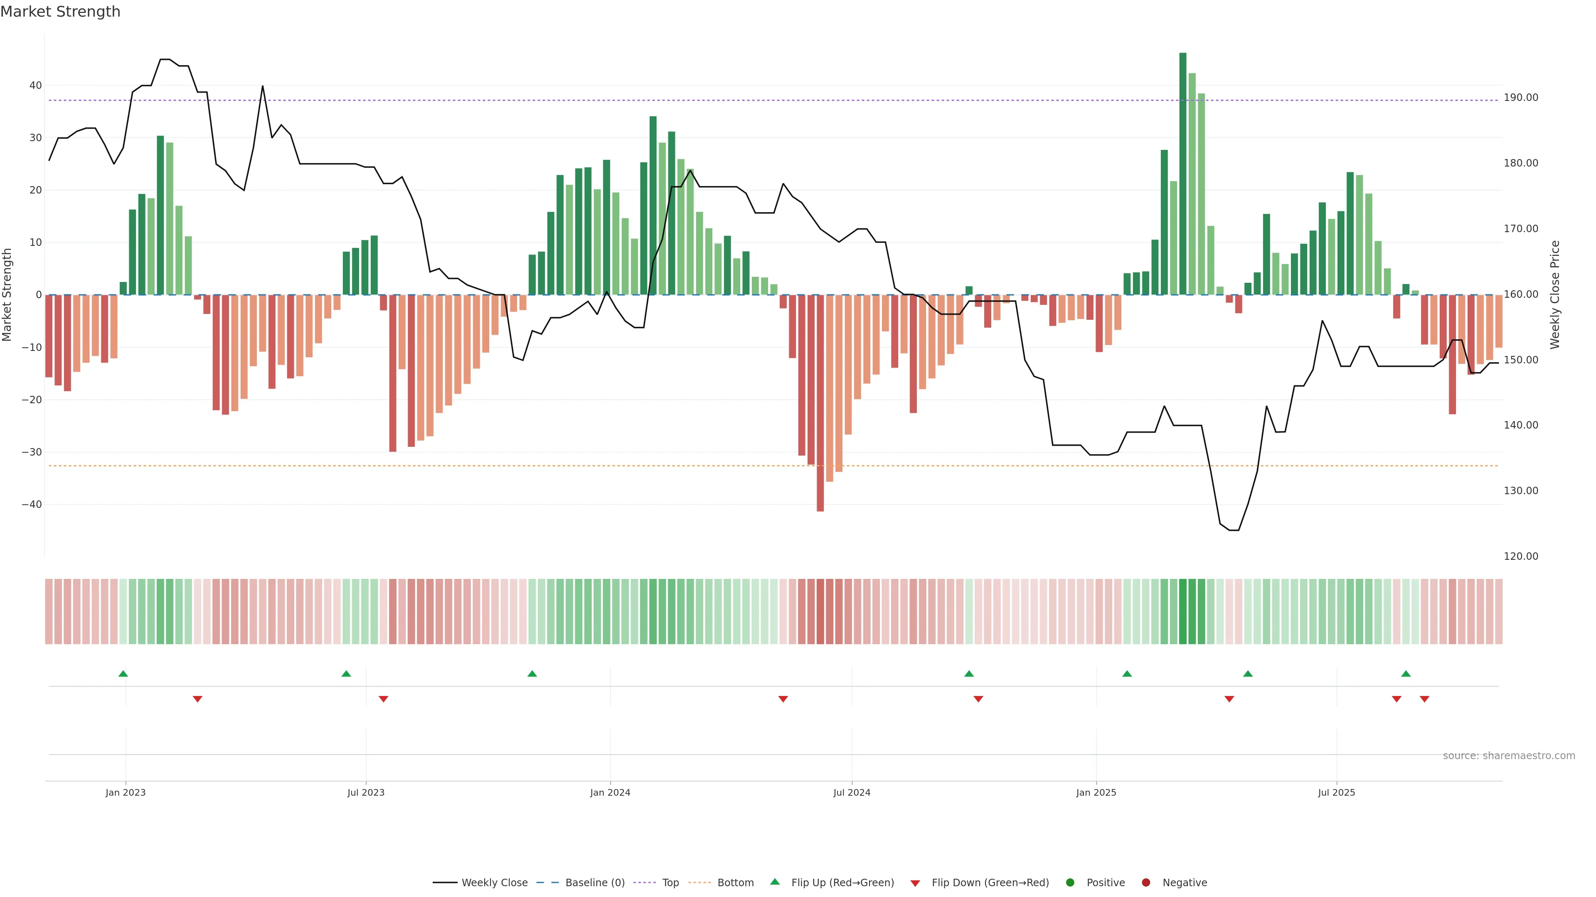Image resolution: width=1596 pixels, height=897 pixels.
Task: Hide the Bottom threshold legend item
Action: click(x=735, y=883)
